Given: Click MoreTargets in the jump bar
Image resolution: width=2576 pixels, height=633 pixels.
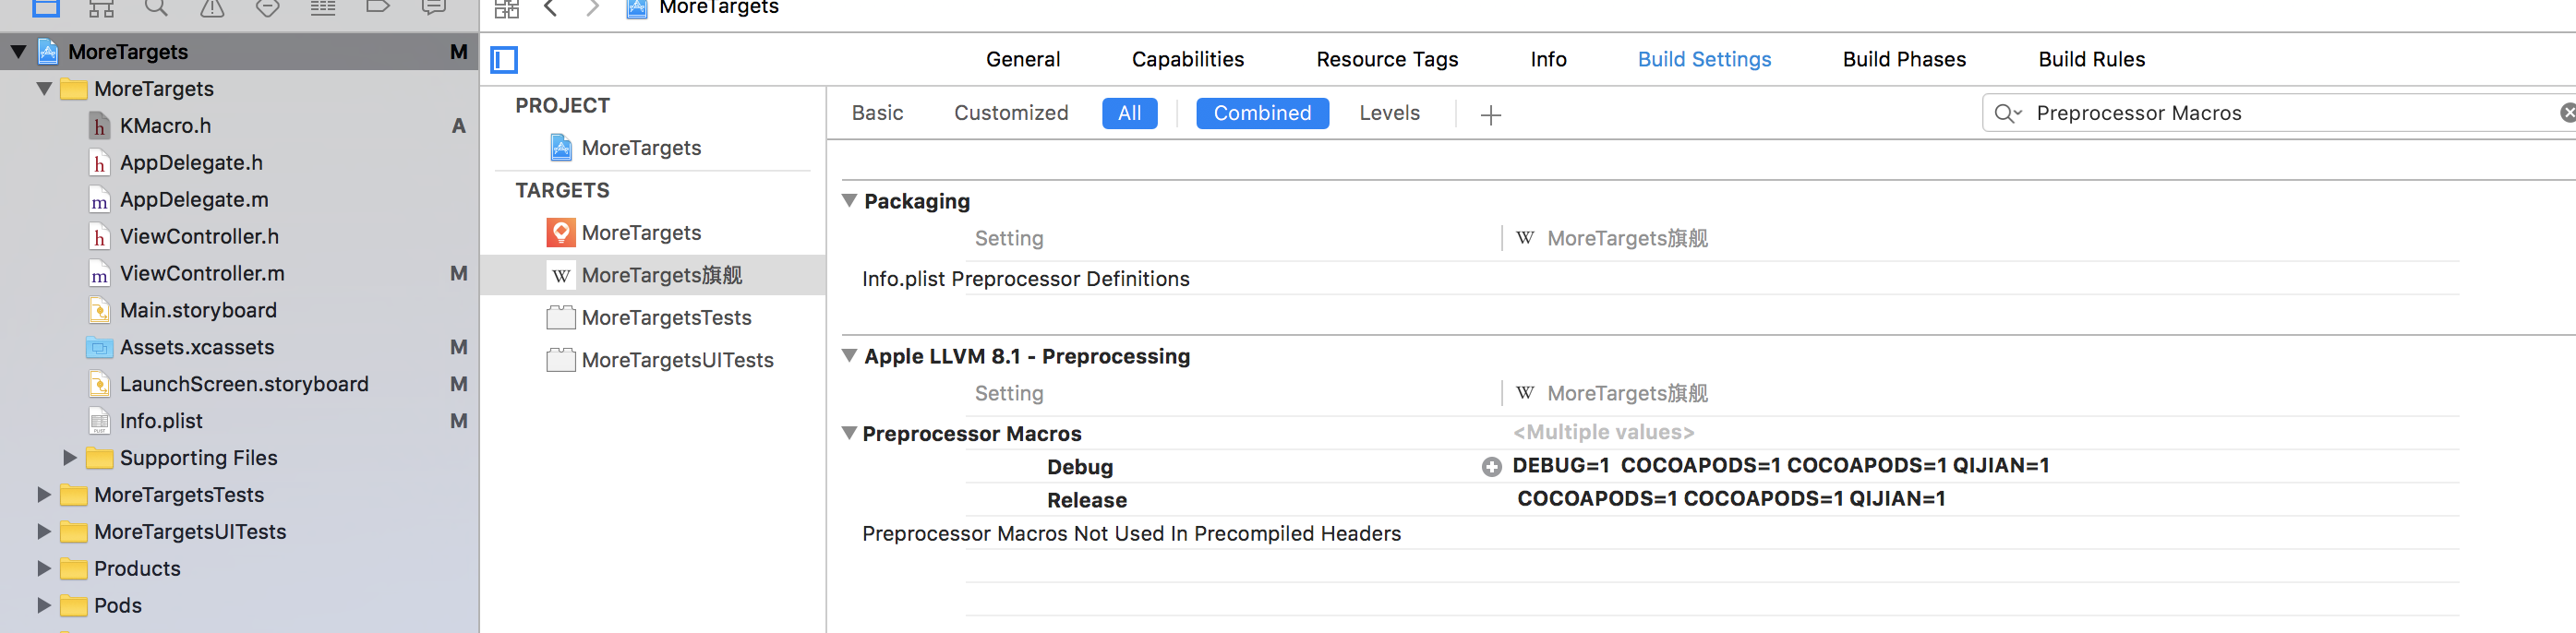Looking at the screenshot, I should tap(718, 8).
